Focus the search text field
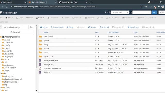The height and width of the screenshot is (93, 165). point(142,12)
